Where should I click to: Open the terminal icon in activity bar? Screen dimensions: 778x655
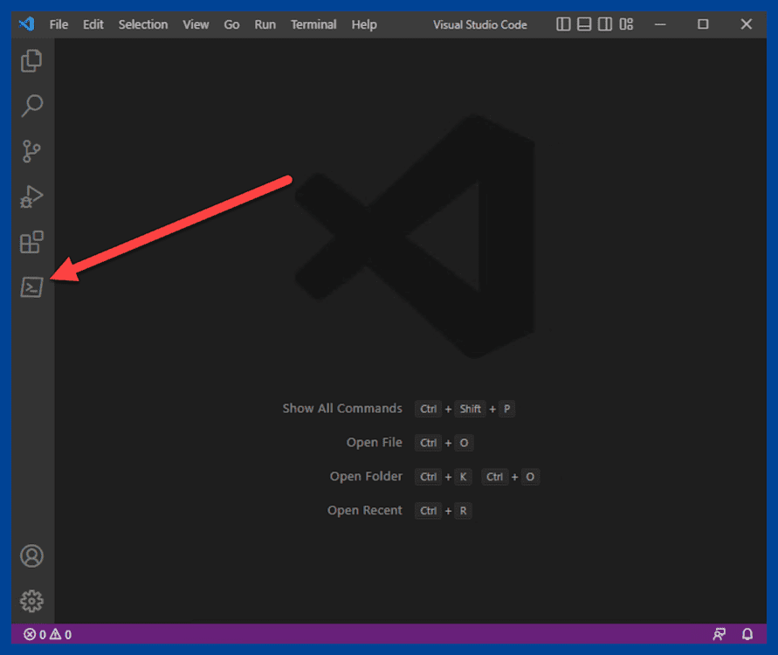click(x=31, y=286)
